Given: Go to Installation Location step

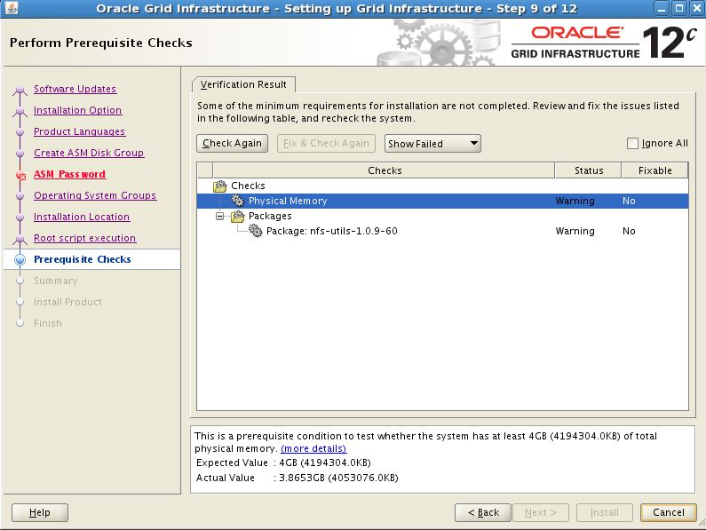Looking at the screenshot, I should coord(82,217).
